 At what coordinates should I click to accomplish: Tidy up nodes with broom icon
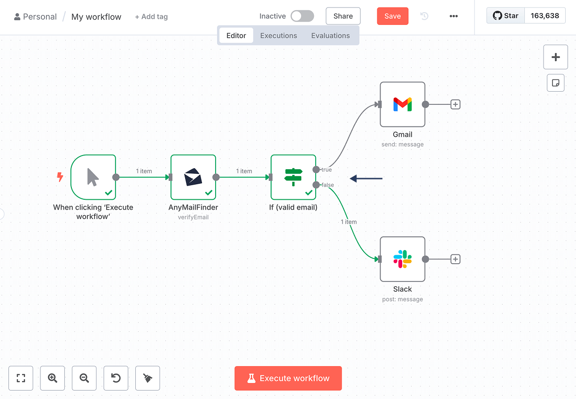point(148,378)
